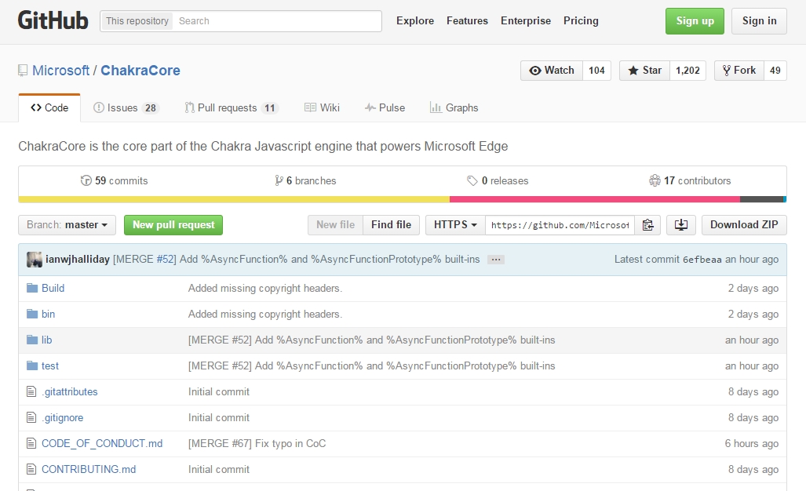Copy the repository URL to clipboard
This screenshot has width=806, height=491.
[648, 225]
